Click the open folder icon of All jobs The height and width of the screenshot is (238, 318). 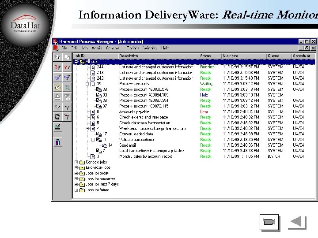coord(82,62)
